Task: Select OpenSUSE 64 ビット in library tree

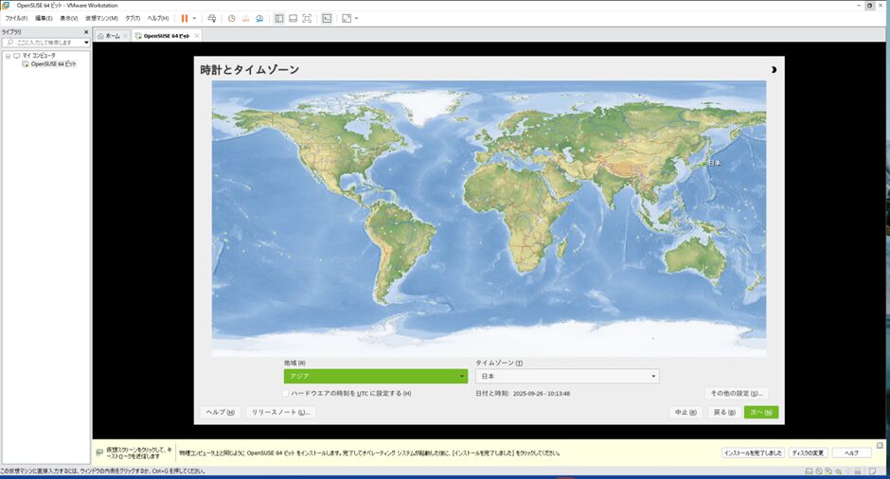Action: point(53,64)
